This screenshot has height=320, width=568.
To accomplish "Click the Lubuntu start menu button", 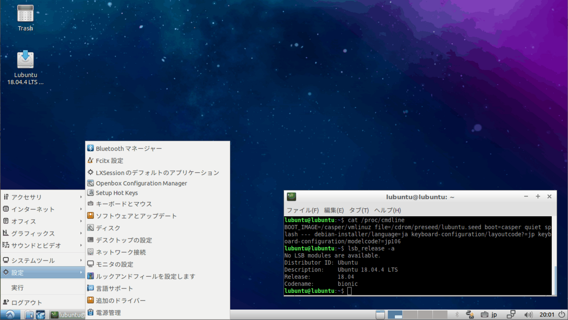I will (x=10, y=315).
